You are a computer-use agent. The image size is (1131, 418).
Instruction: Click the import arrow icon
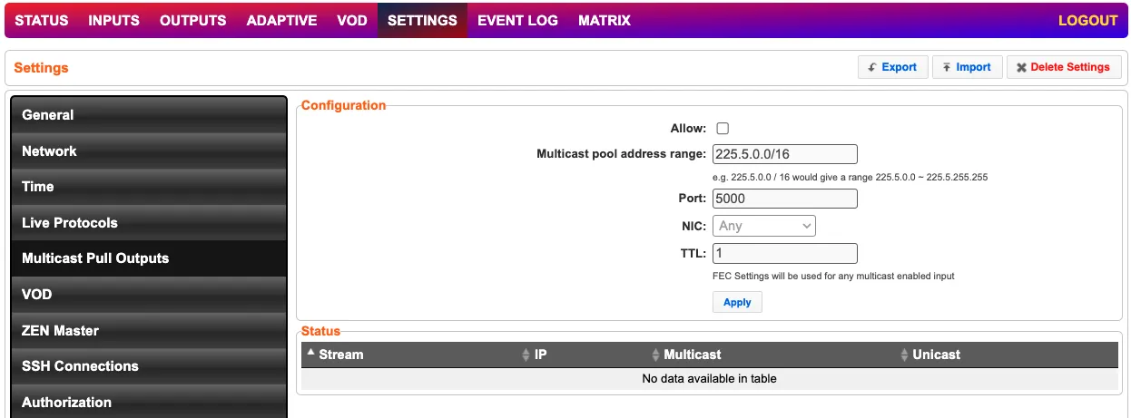(947, 67)
